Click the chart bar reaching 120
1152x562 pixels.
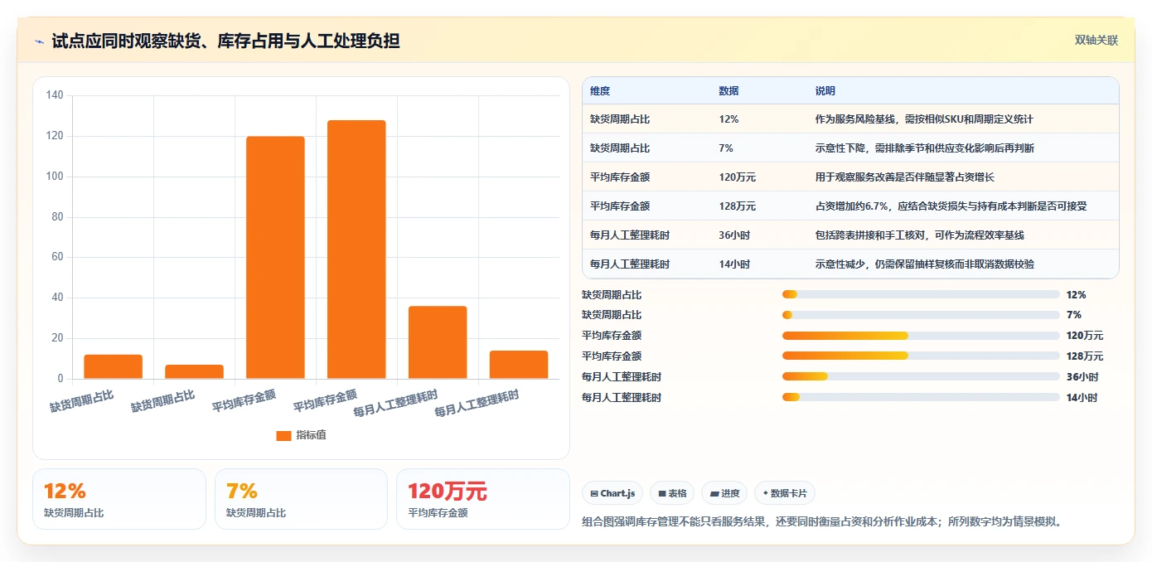coord(275,258)
